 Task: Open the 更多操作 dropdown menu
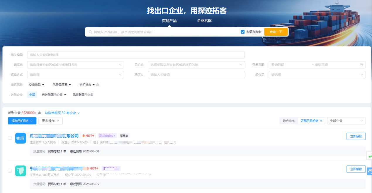[x=50, y=121]
